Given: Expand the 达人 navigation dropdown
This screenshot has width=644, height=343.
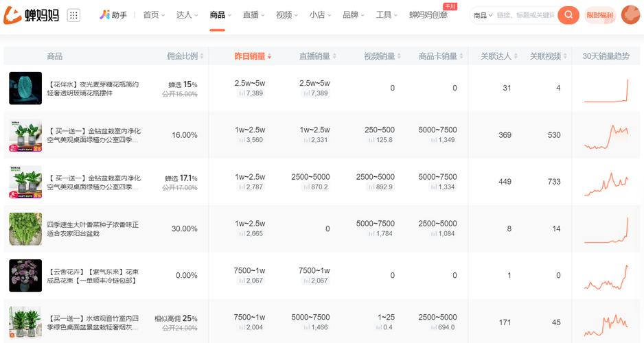Looking at the screenshot, I should (187, 15).
